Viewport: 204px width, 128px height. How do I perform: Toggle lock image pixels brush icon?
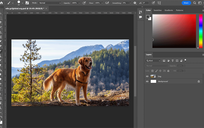click(156, 71)
